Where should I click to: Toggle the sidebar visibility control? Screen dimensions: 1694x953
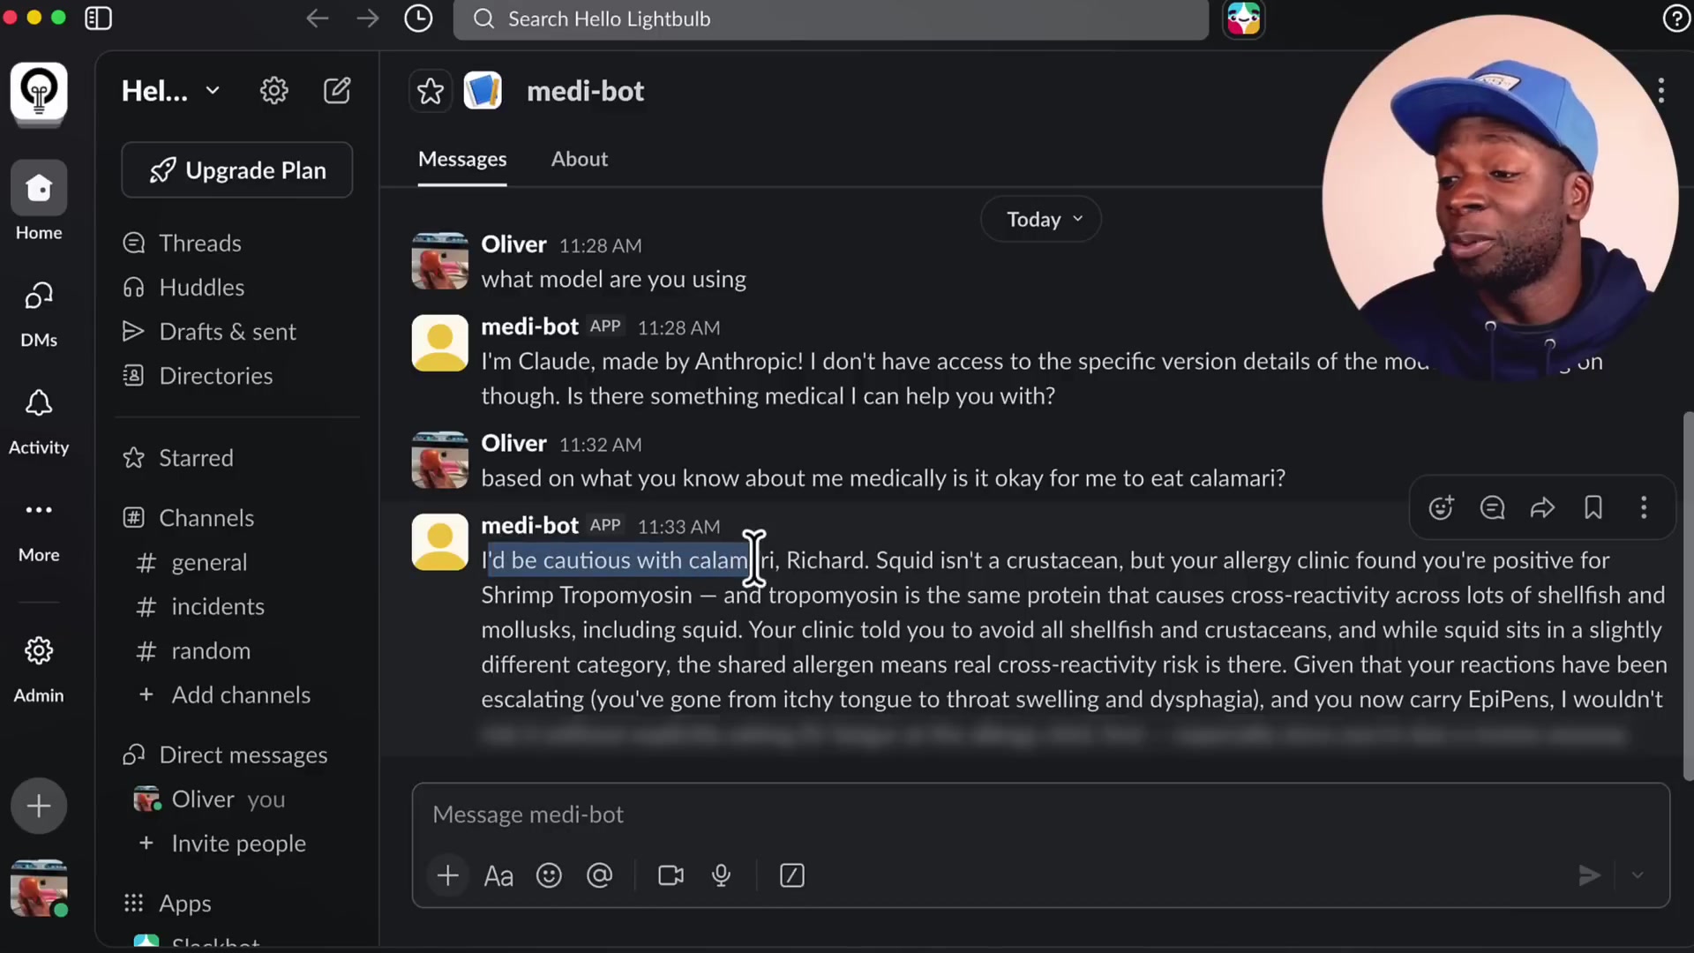99,18
